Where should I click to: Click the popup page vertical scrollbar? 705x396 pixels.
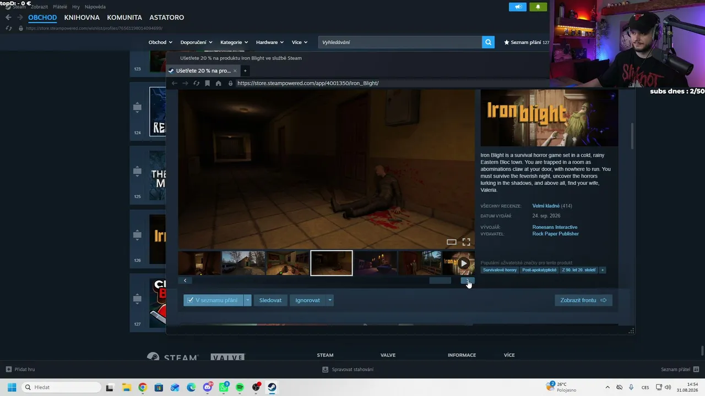pyautogui.click(x=632, y=136)
